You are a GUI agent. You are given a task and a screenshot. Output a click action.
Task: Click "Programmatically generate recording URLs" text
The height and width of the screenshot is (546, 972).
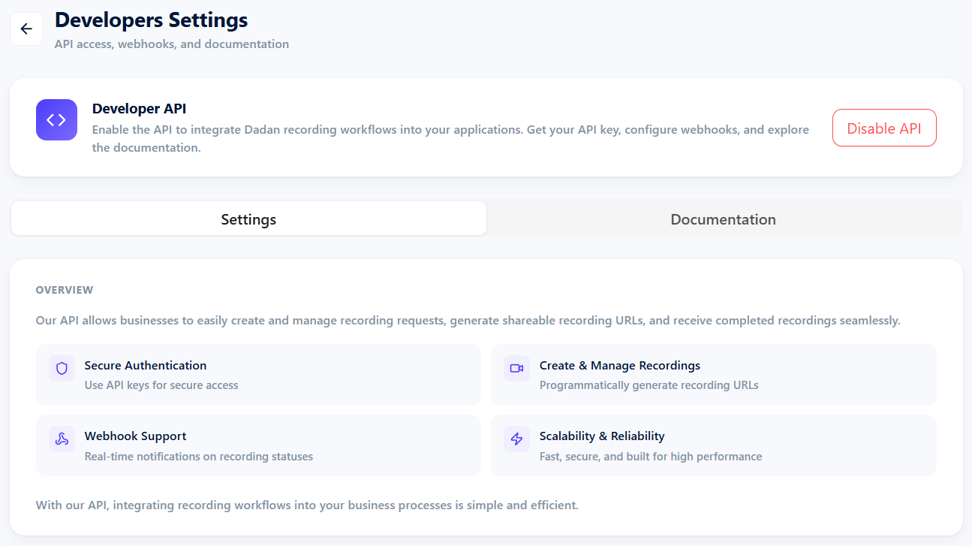[649, 385]
